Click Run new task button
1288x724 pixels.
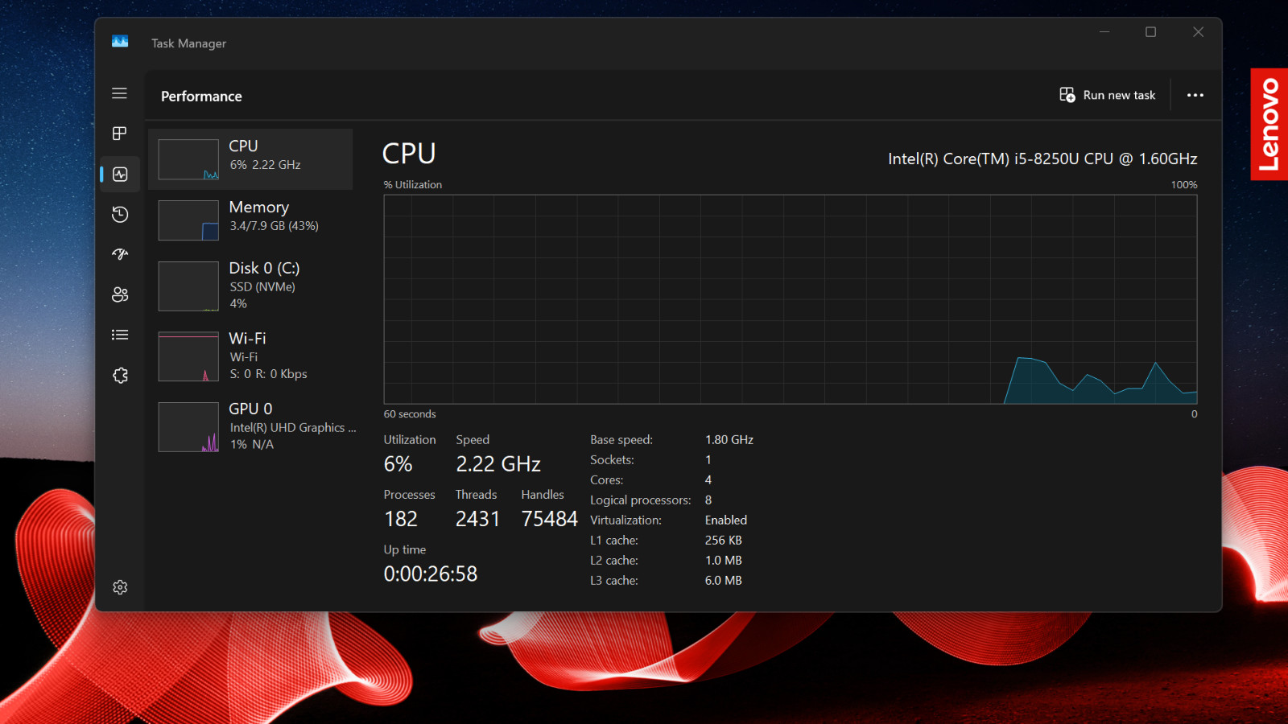click(1108, 95)
